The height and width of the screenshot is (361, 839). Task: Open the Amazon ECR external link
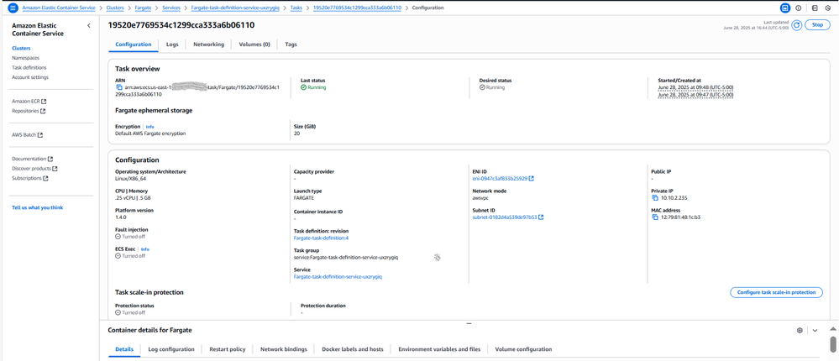29,101
